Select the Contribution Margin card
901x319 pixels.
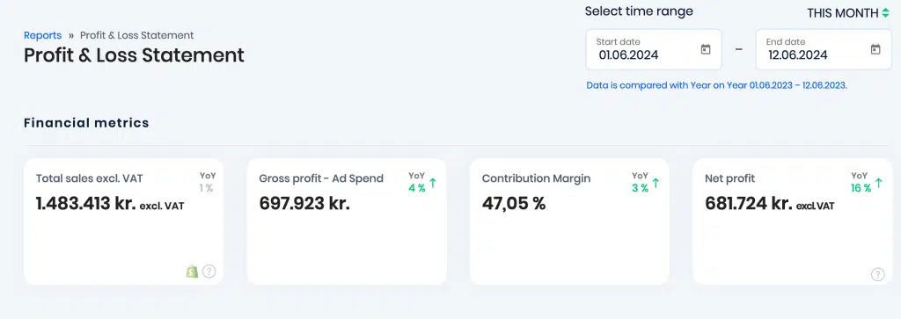(569, 221)
